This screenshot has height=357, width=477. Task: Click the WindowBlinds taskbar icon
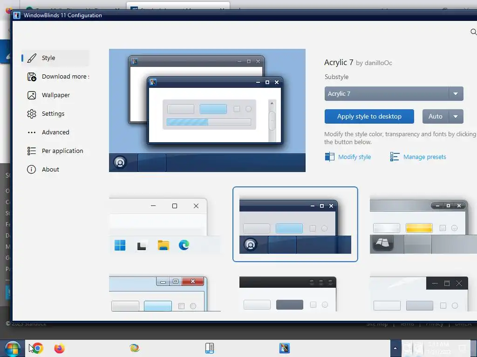(x=285, y=348)
